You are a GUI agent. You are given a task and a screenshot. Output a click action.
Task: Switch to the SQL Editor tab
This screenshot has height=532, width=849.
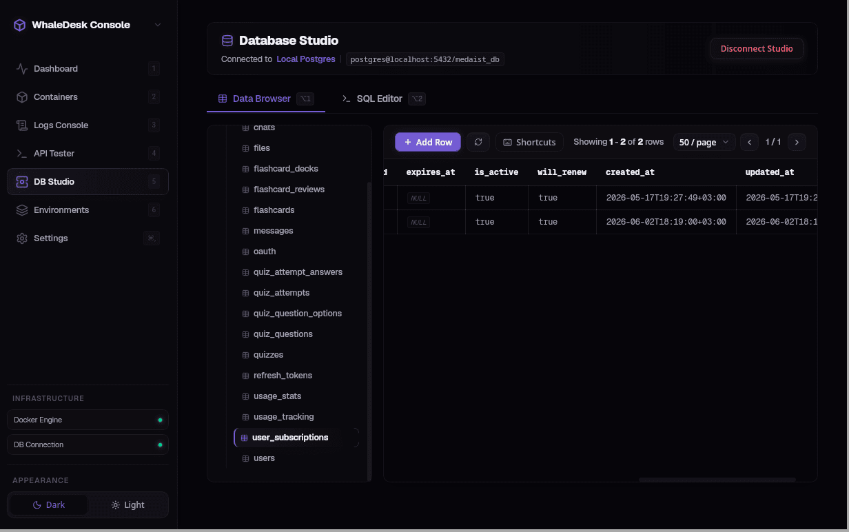tap(383, 99)
